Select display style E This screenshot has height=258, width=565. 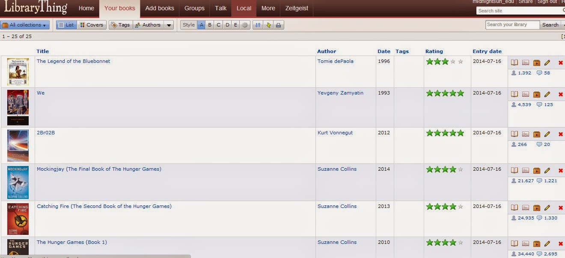point(235,25)
